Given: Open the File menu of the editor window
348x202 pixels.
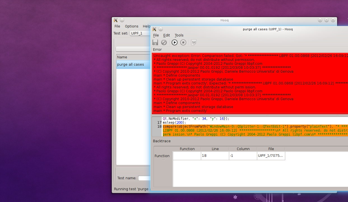Looking at the screenshot, I should (x=156, y=35).
